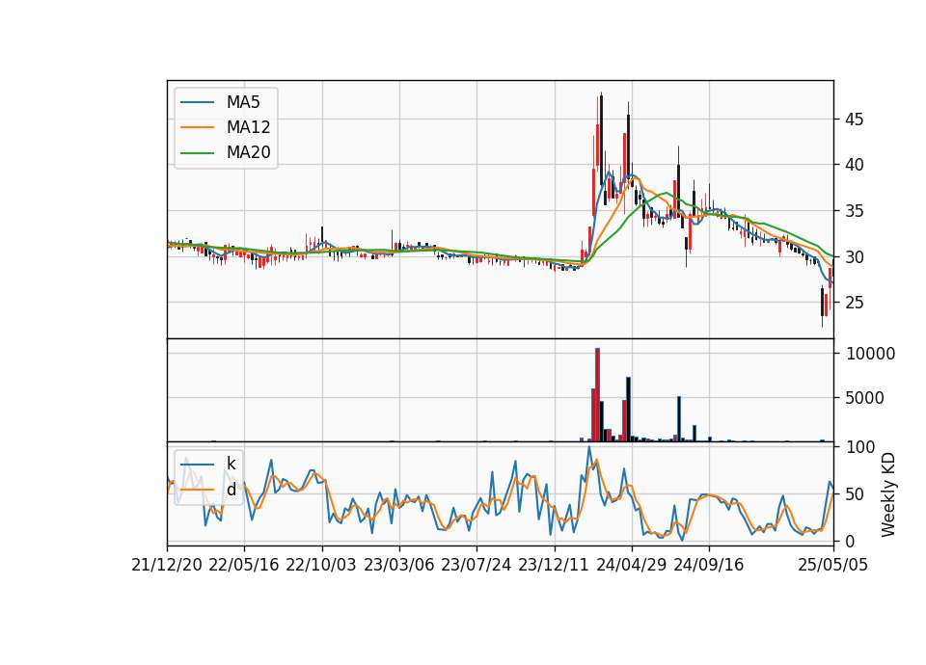926x665 pixels.
Task: Click the 23/03/06 date axis label
Action: coord(398,565)
